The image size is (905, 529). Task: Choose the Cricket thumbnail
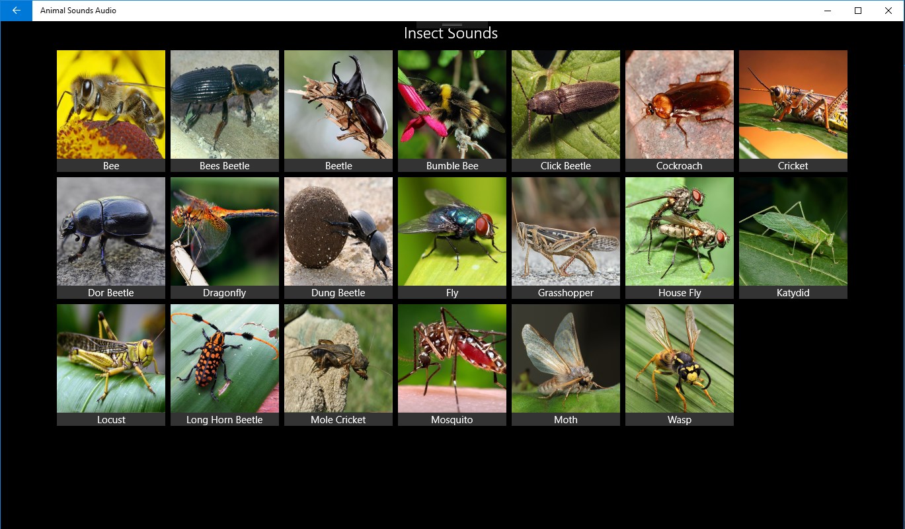793,104
